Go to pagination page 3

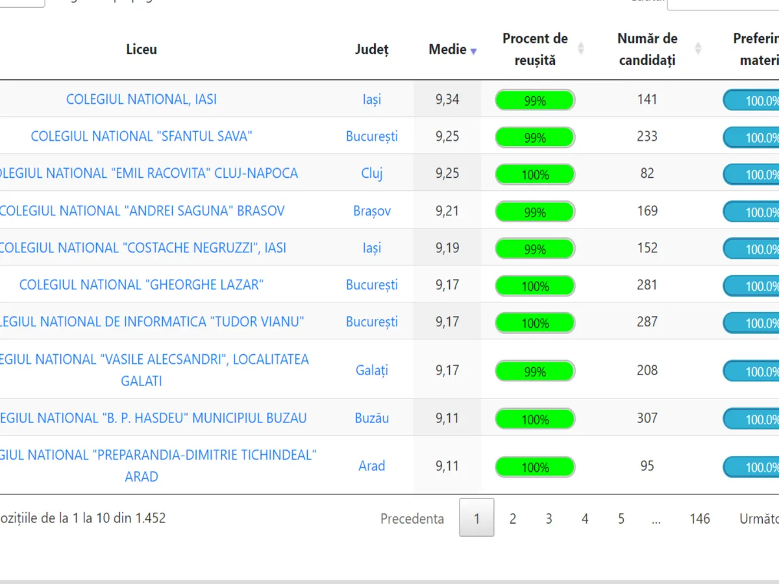549,518
